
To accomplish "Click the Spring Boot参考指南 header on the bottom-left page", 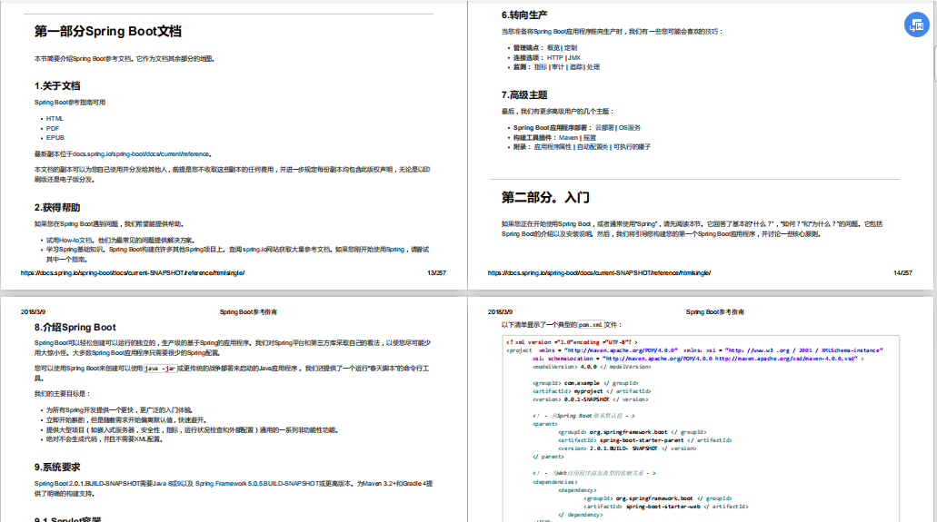I will [x=248, y=311].
